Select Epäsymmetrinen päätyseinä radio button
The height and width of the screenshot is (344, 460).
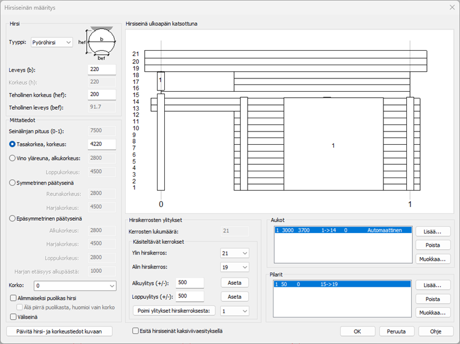[x=13, y=218]
